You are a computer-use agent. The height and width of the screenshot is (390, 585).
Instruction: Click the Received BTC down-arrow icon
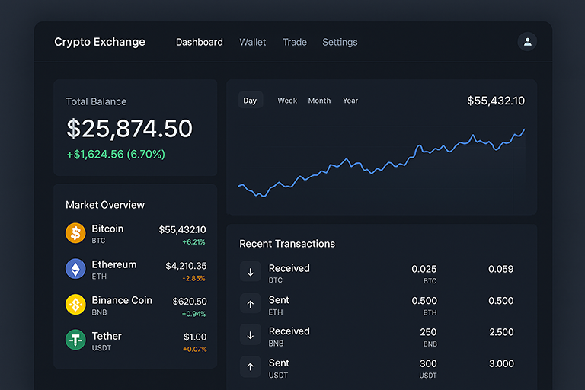[x=250, y=272]
